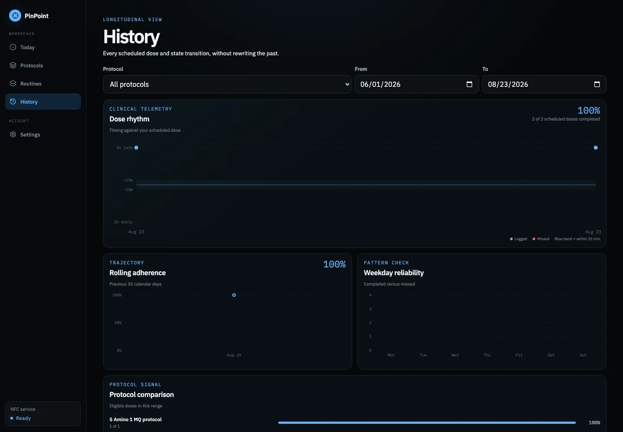
Task: Click the From date field 06/01/2026
Action: pyautogui.click(x=417, y=84)
